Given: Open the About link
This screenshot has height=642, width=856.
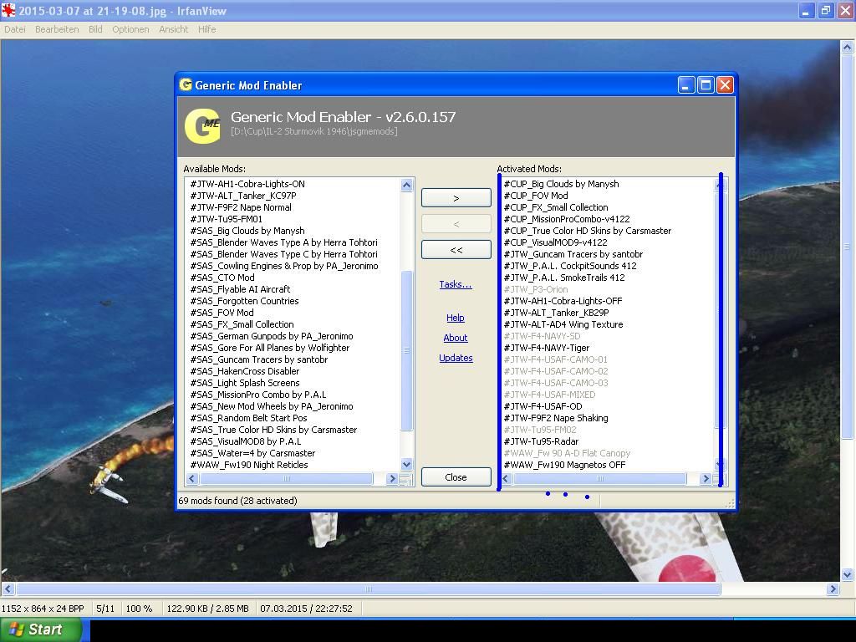Looking at the screenshot, I should click(x=456, y=338).
